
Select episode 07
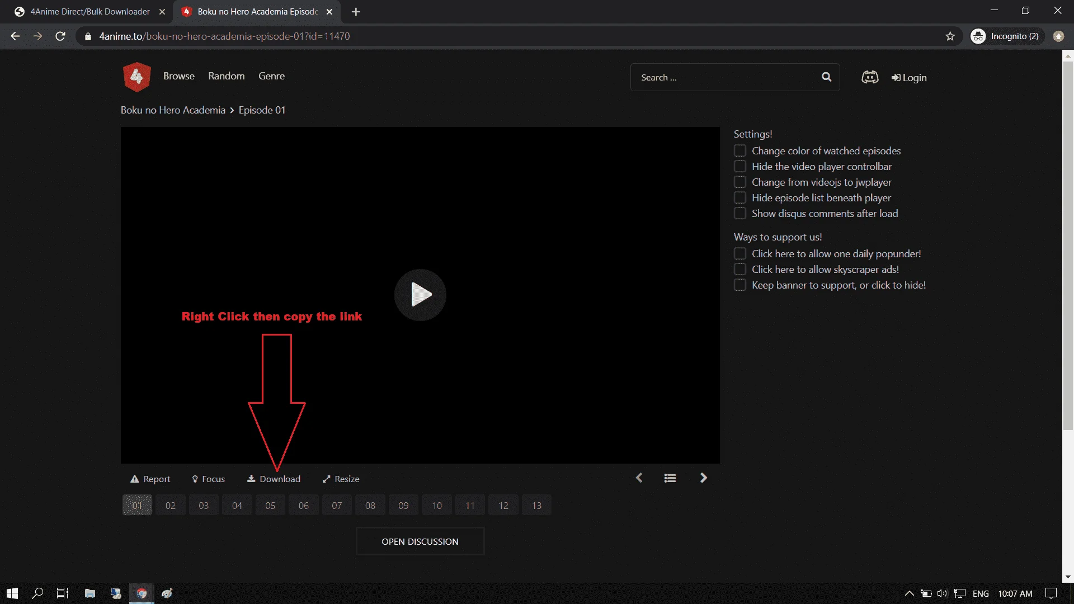click(337, 506)
